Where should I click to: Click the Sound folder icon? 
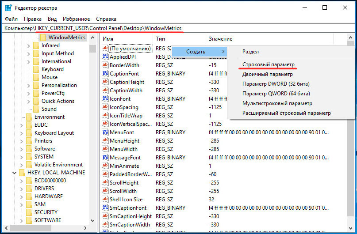pos(36,109)
